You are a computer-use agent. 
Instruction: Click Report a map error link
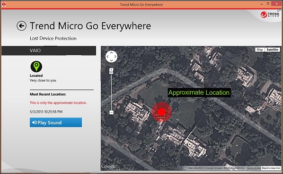point(271,168)
